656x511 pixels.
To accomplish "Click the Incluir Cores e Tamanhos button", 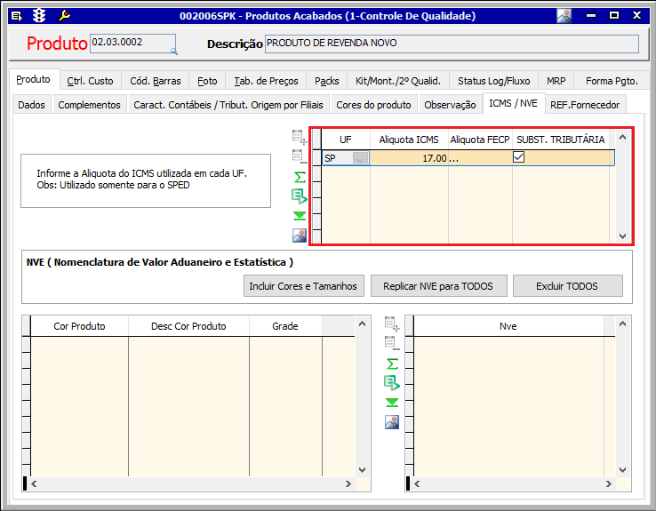I will 303,286.
